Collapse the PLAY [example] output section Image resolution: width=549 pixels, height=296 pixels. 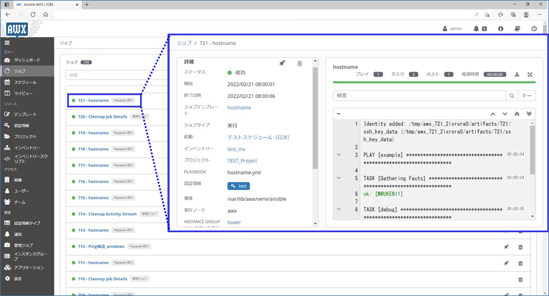338,154
